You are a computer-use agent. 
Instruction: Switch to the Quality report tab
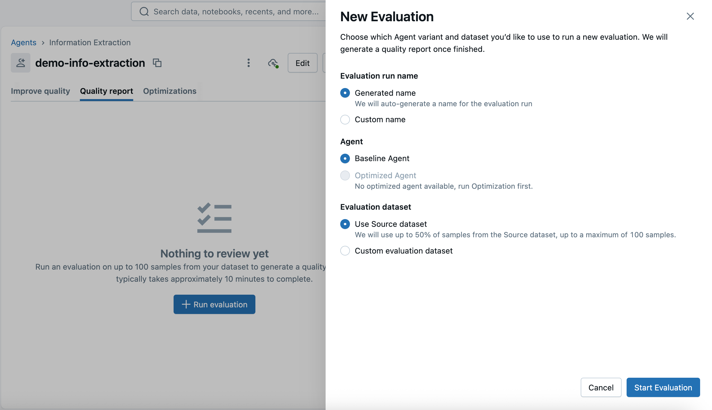click(x=106, y=91)
